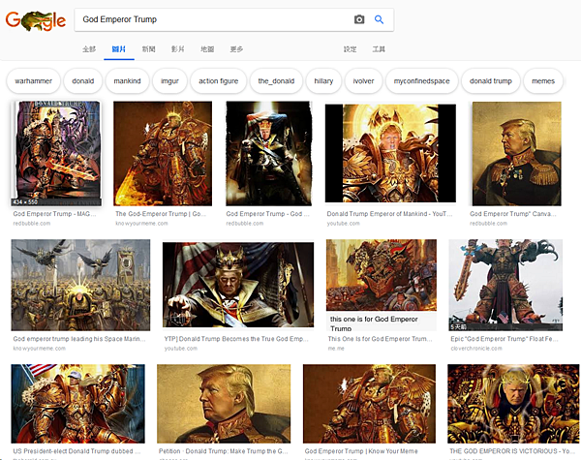Click 'Donald Trump Emperor of Mankind - YouT...' title
581x460 pixels.
tap(389, 214)
